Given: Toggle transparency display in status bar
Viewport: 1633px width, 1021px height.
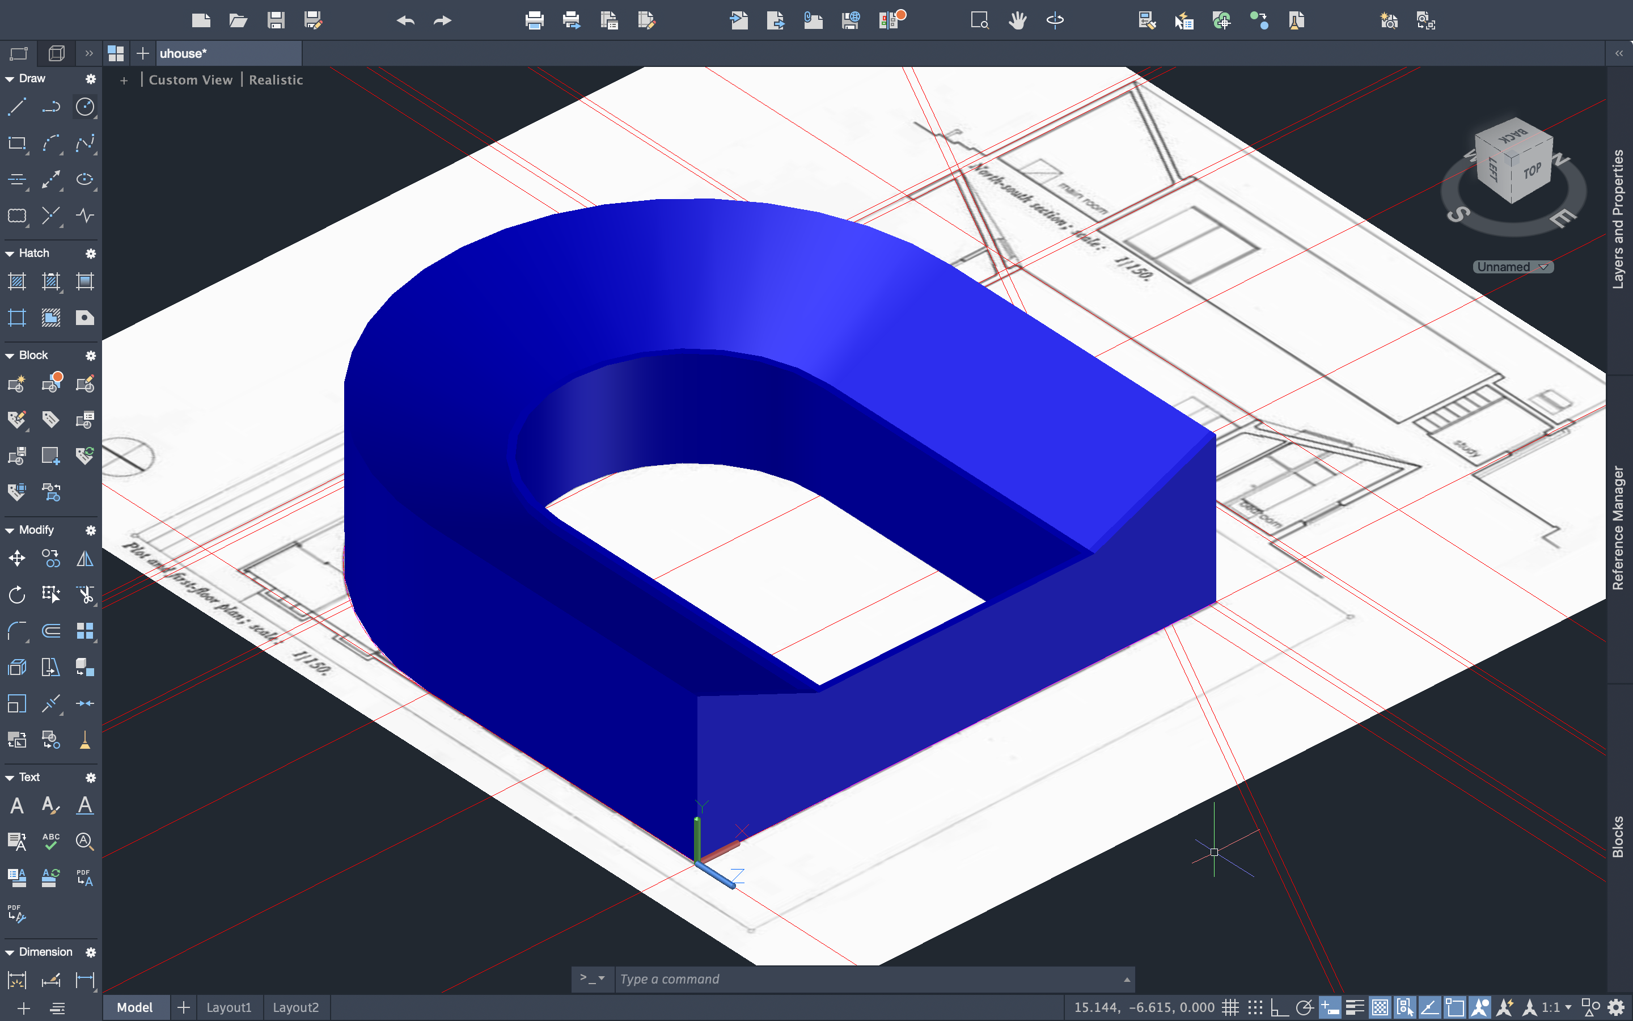Looking at the screenshot, I should point(1380,1007).
